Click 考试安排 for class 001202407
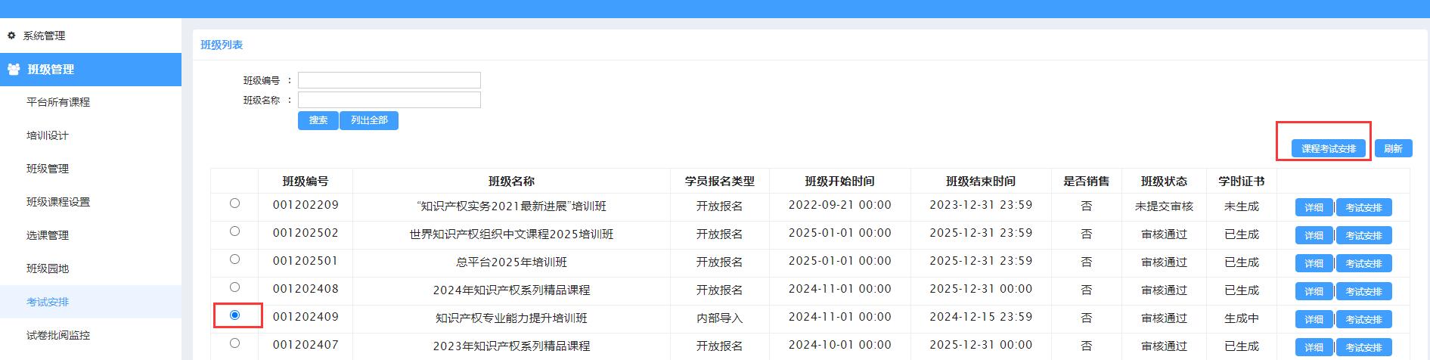Screen dimensions: 1430x360 point(1363,348)
